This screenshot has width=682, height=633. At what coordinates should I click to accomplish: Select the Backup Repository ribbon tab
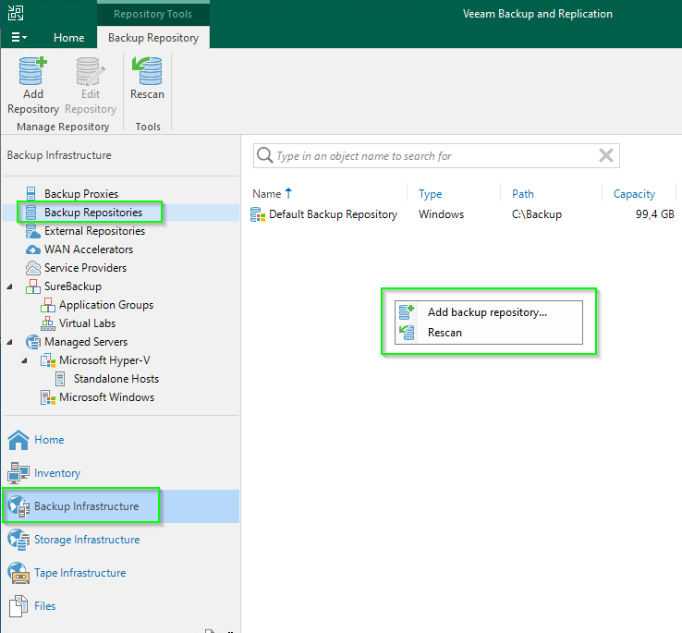tap(153, 38)
